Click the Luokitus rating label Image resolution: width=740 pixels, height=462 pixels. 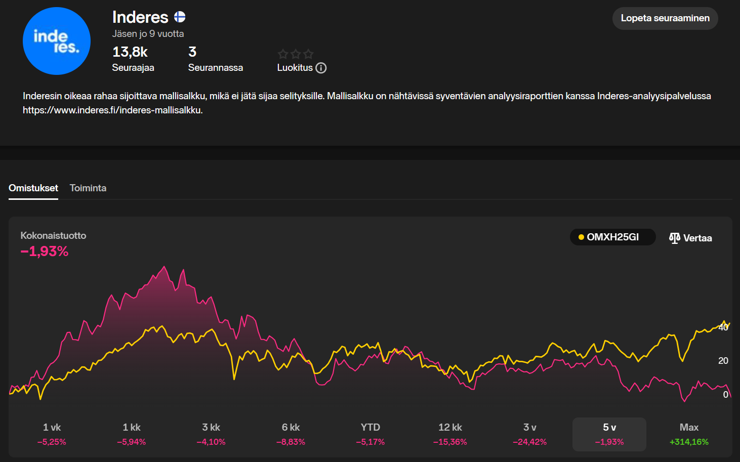point(295,68)
